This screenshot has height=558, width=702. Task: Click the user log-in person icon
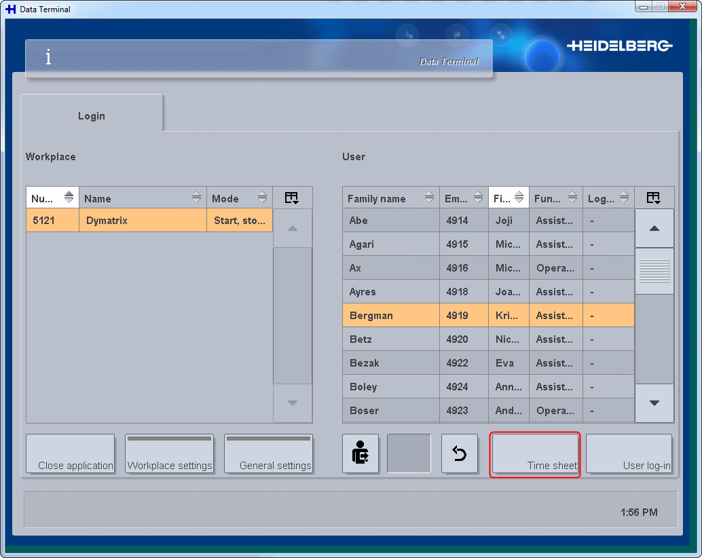point(361,453)
